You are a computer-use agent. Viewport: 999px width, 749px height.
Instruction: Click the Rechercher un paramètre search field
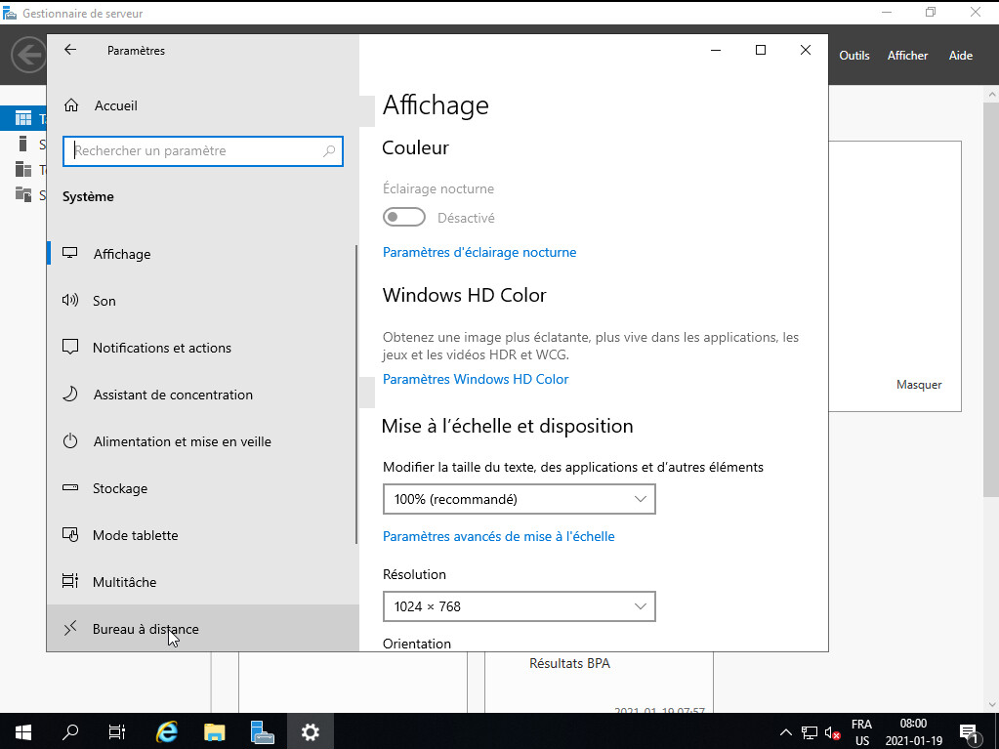(195, 151)
